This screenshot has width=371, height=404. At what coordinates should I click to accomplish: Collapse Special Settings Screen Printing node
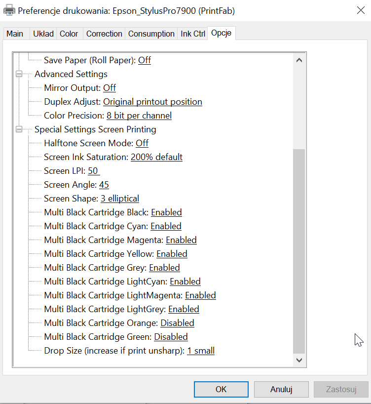coord(19,129)
